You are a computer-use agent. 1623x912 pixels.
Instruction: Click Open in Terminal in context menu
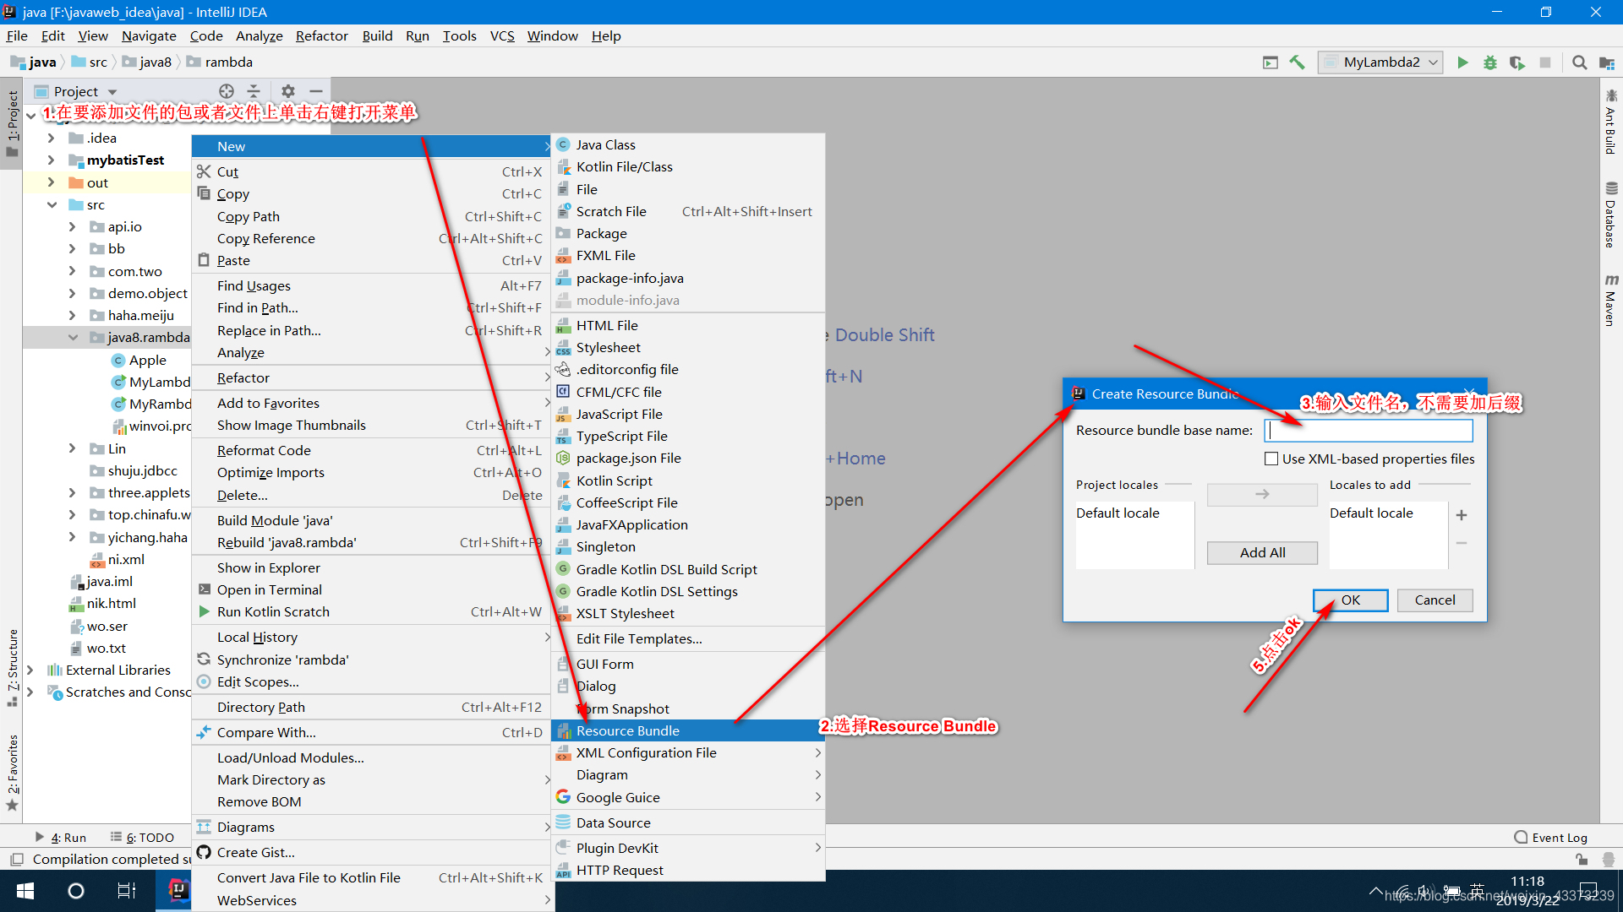pos(372,589)
